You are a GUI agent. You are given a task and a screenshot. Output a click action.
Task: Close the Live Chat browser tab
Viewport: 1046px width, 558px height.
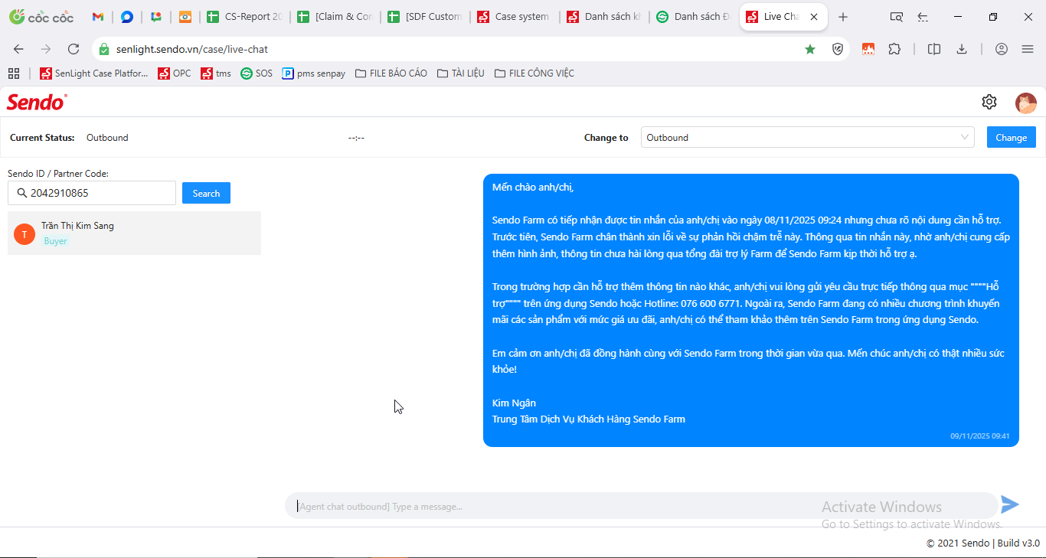pyautogui.click(x=814, y=17)
